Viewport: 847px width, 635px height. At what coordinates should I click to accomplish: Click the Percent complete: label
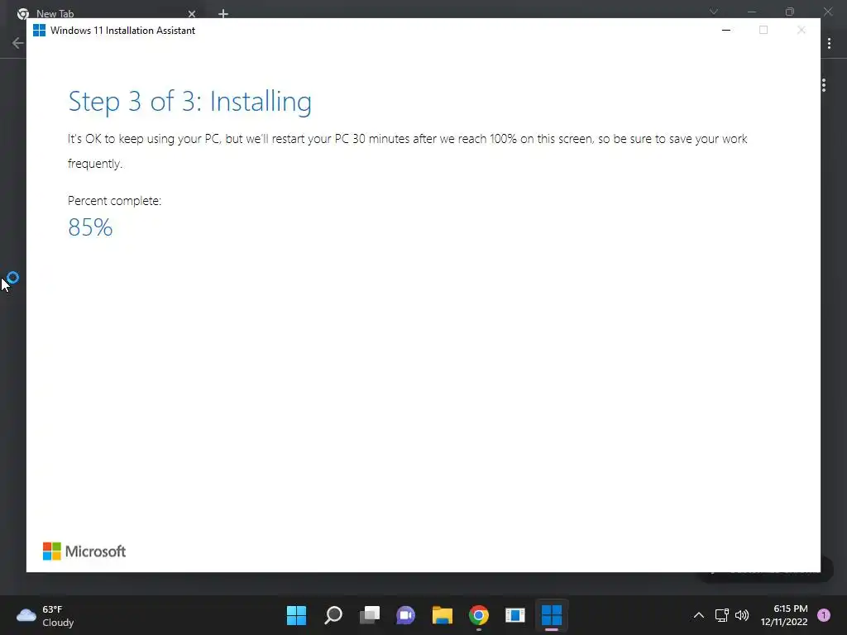tap(114, 201)
